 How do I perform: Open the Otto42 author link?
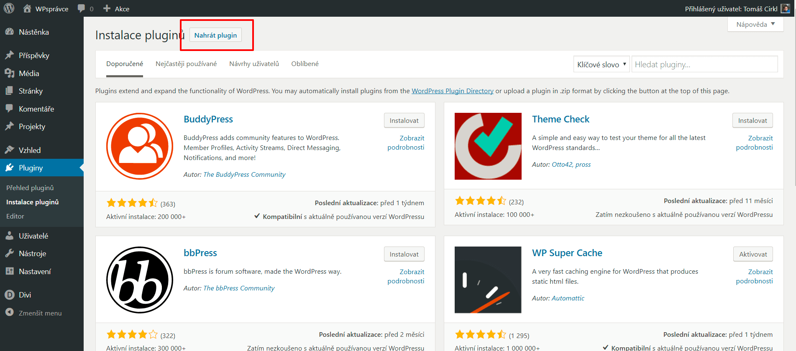tap(562, 165)
